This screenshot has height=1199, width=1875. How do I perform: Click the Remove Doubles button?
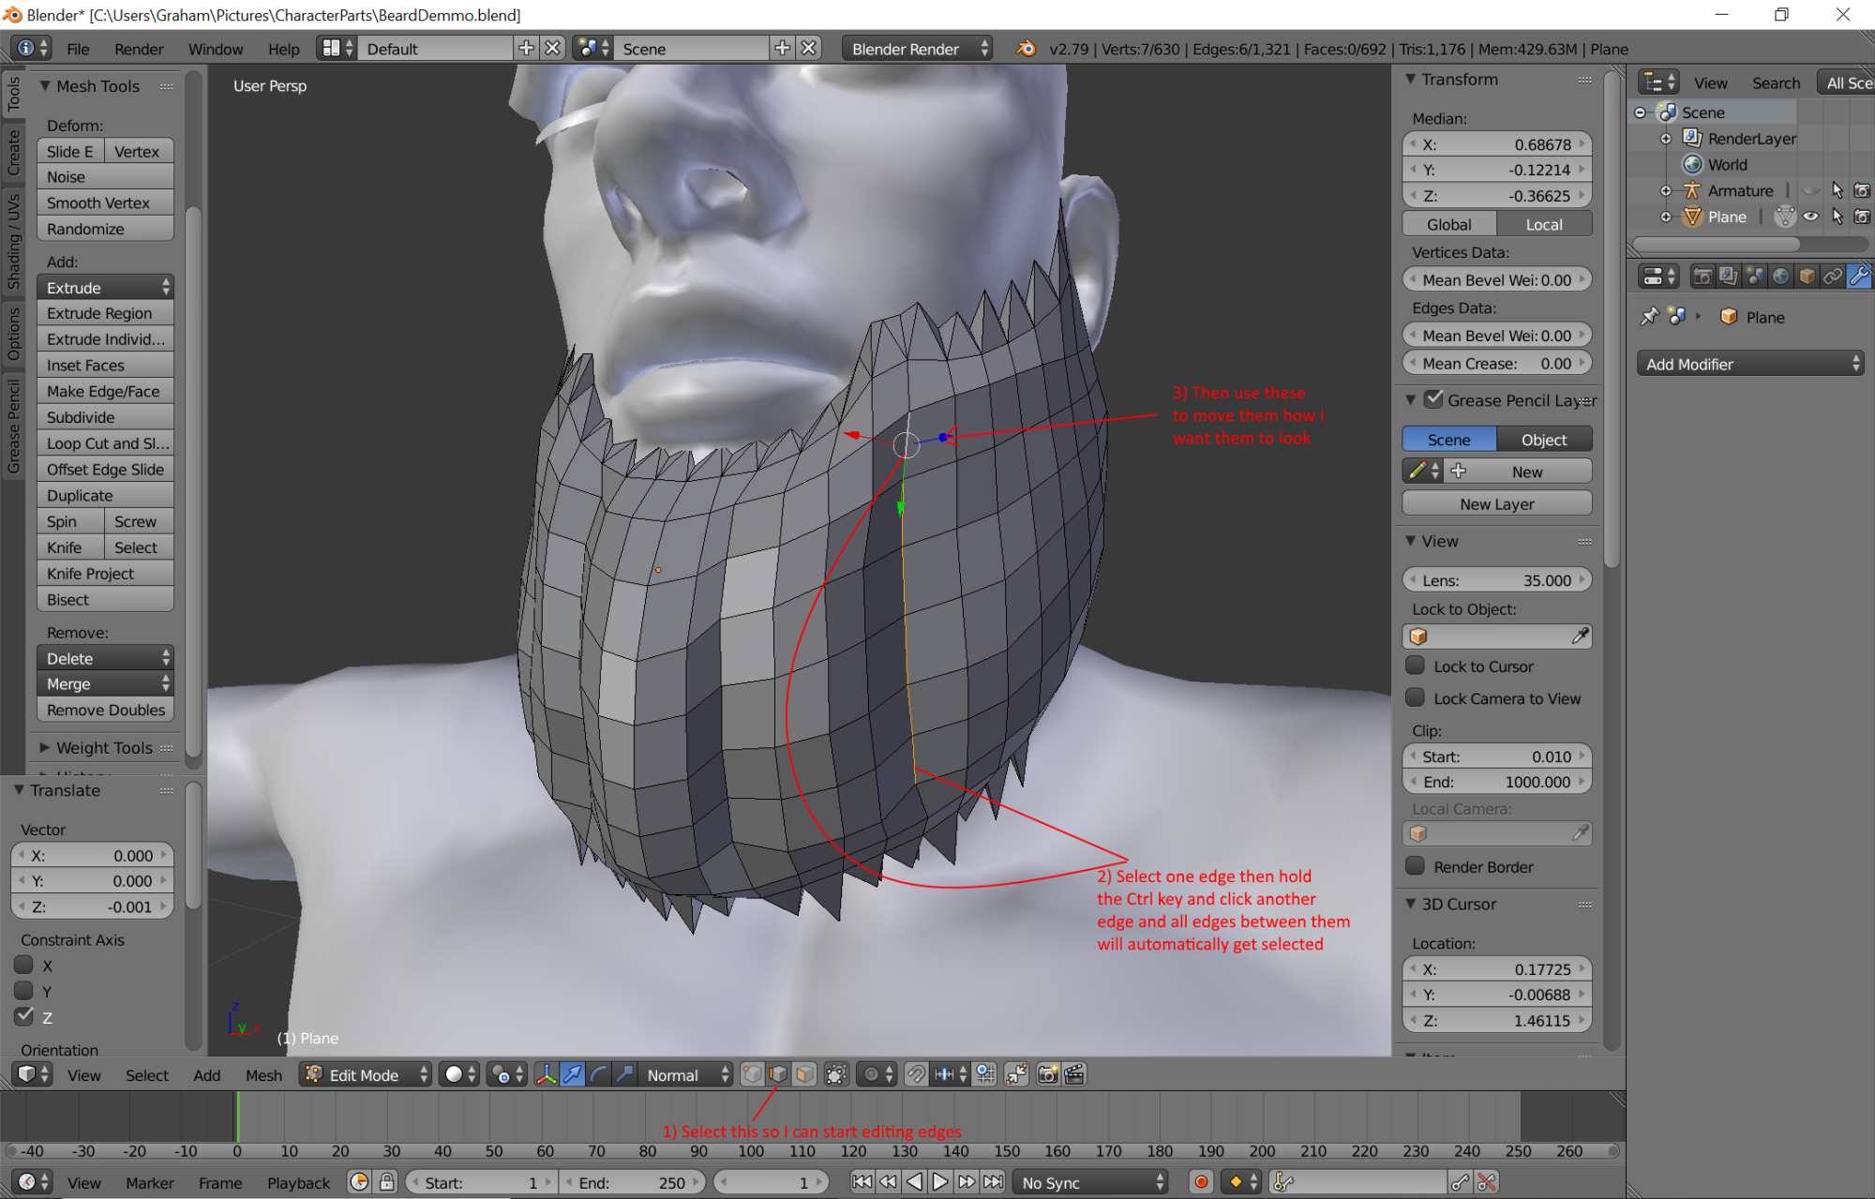[105, 710]
